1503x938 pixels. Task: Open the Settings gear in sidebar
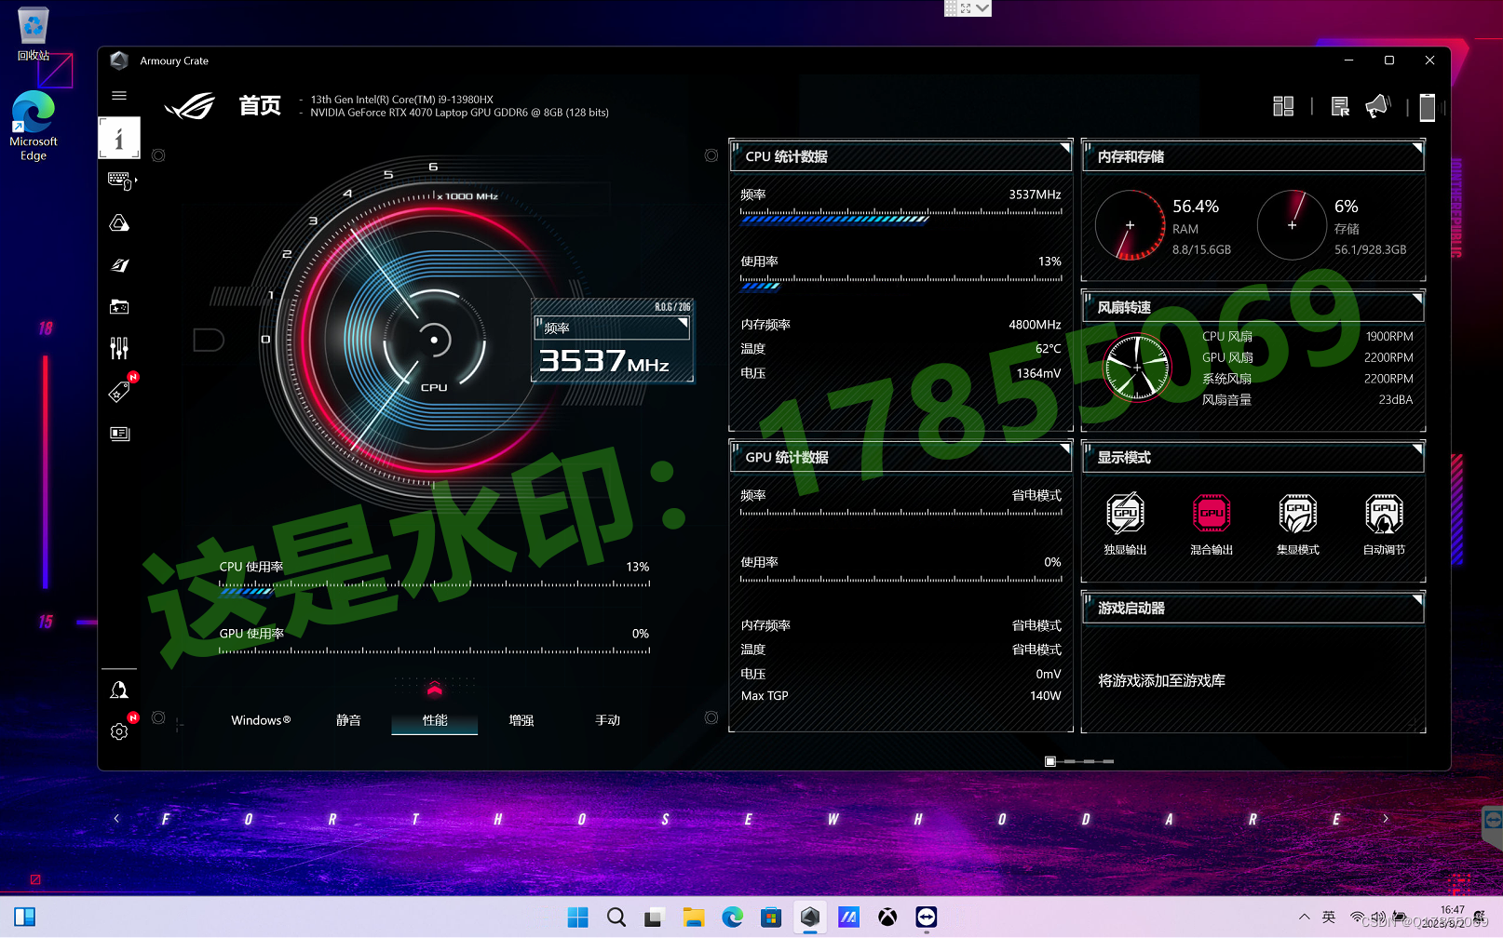(119, 731)
